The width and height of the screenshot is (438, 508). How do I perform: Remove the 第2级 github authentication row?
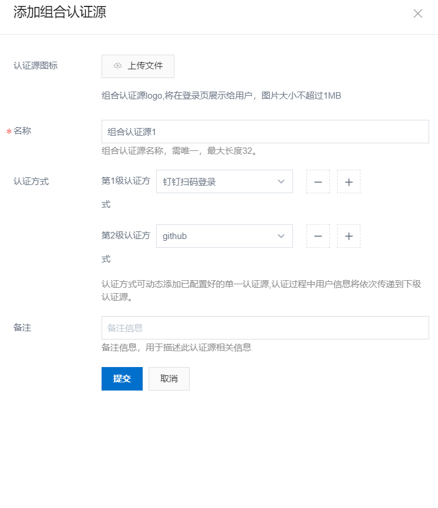tap(318, 236)
